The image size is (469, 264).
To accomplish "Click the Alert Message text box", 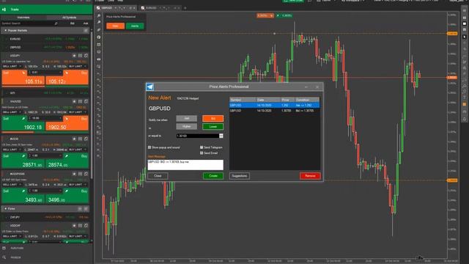I will pos(185,165).
